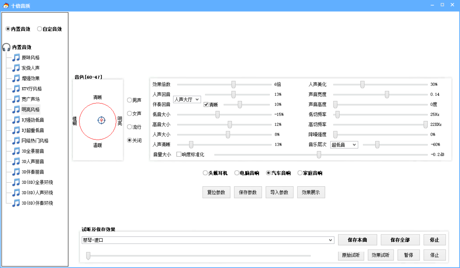460x268 pixels.
Task: Click the playback progress slider handle
Action: coord(88,256)
